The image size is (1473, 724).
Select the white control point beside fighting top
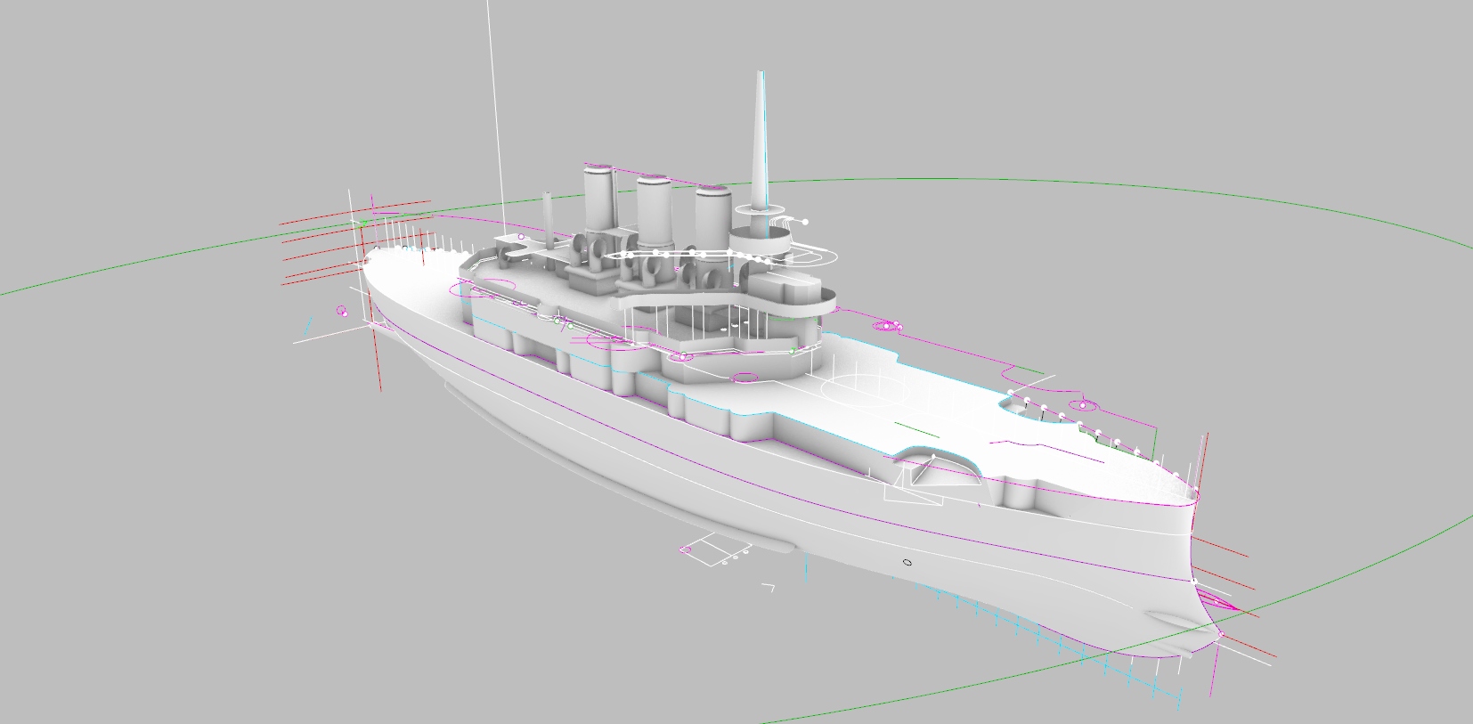(806, 221)
